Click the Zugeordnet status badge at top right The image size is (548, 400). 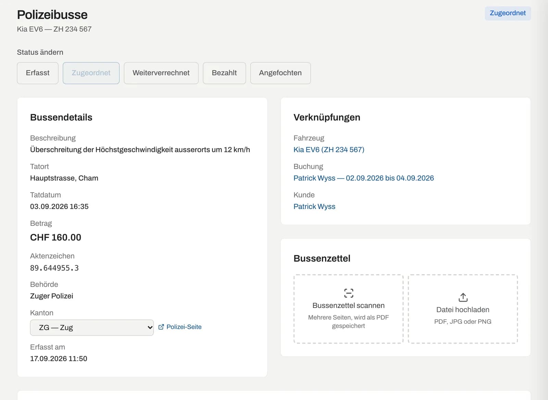point(508,13)
